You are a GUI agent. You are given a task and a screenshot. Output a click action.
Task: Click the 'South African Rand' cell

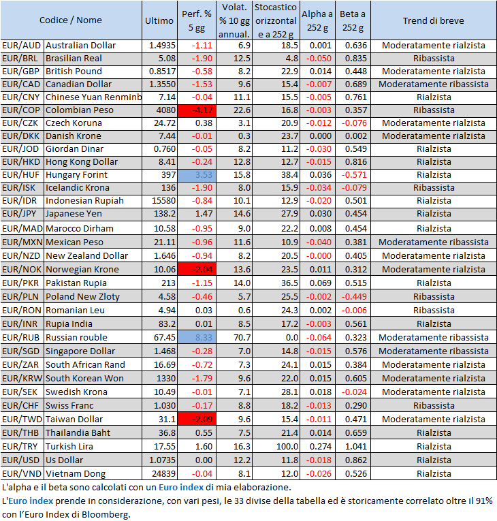coord(93,365)
